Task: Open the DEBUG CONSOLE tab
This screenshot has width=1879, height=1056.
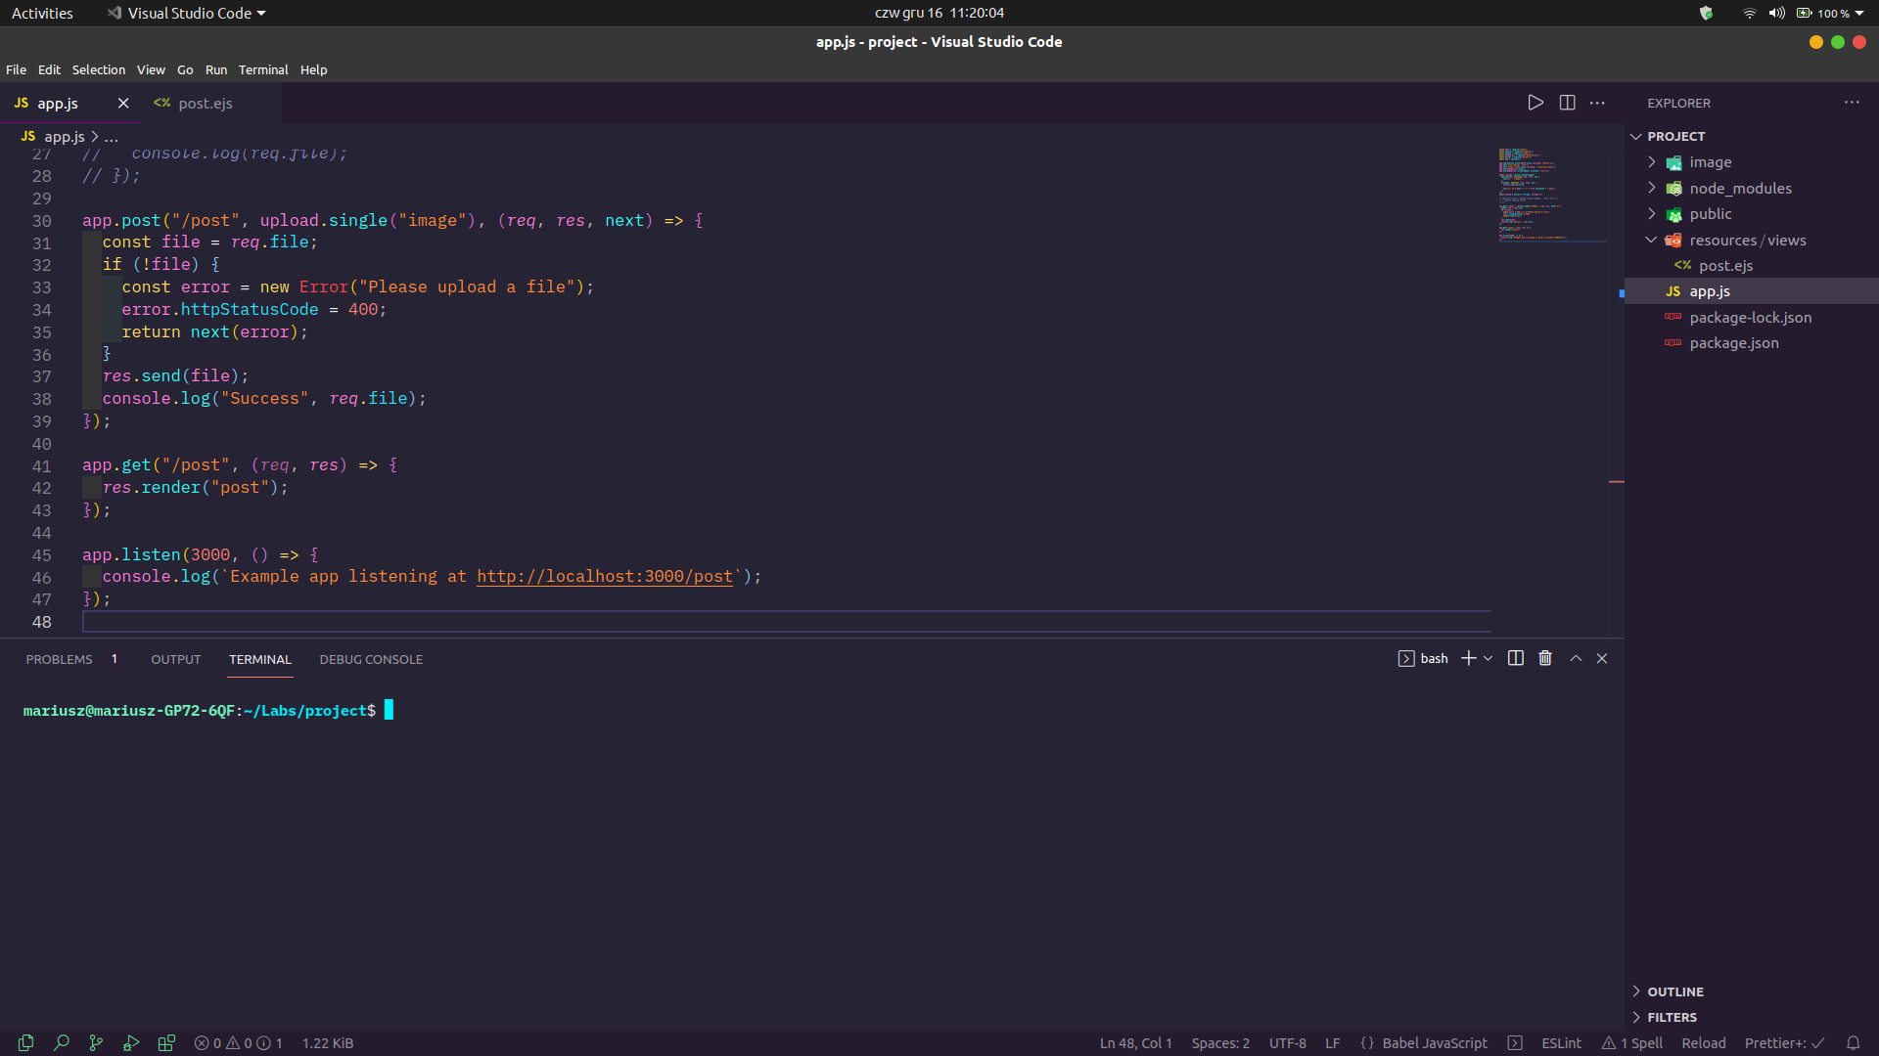Action: (x=371, y=660)
